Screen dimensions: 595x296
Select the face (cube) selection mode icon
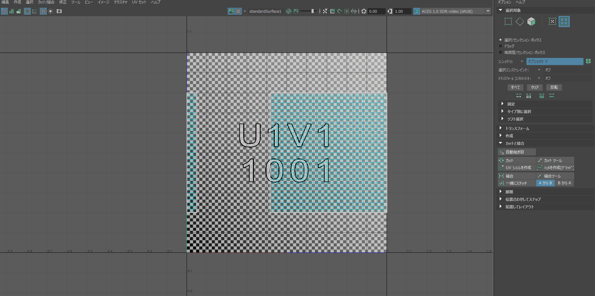pos(531,21)
